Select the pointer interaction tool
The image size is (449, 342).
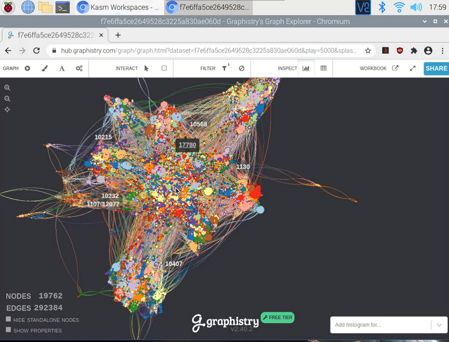point(147,68)
